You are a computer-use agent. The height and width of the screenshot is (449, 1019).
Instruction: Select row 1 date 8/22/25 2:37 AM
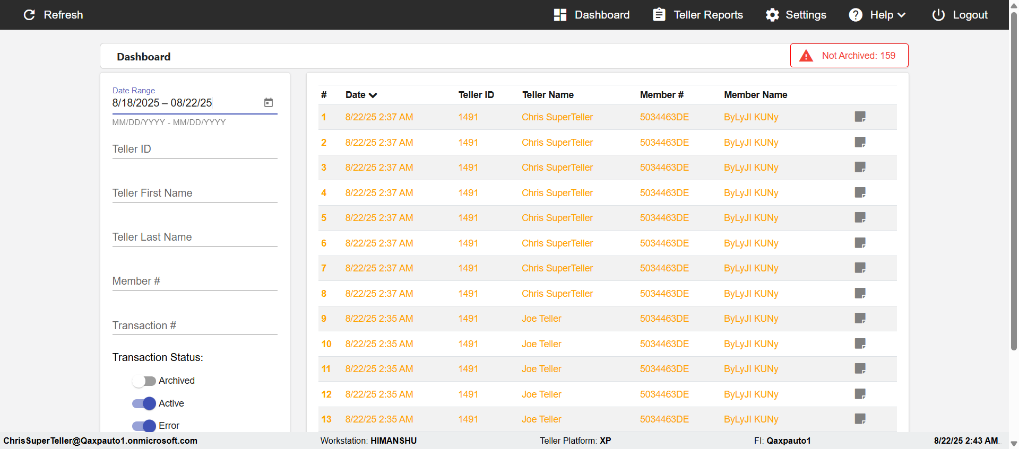click(379, 117)
